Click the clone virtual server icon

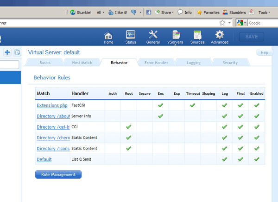click(17, 52)
